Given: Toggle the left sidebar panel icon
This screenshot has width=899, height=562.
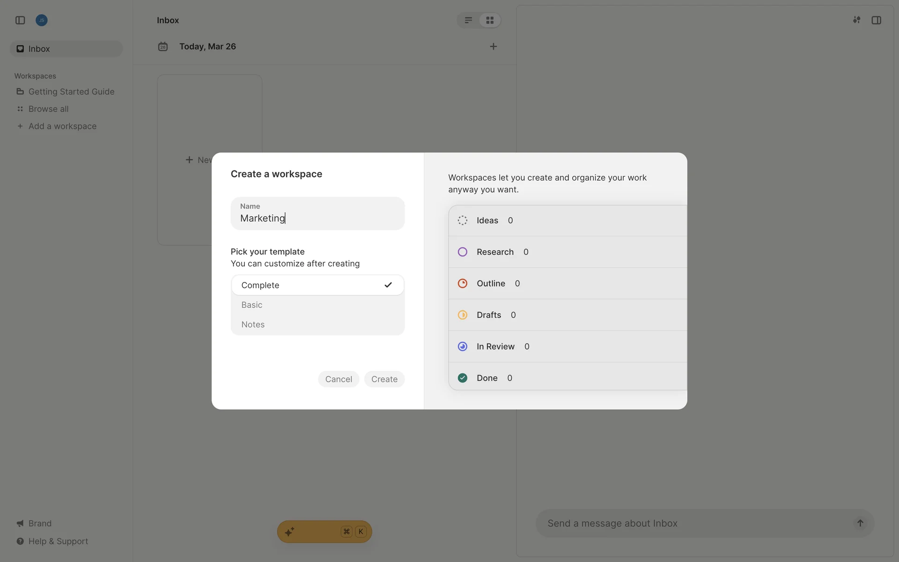Looking at the screenshot, I should [x=20, y=20].
